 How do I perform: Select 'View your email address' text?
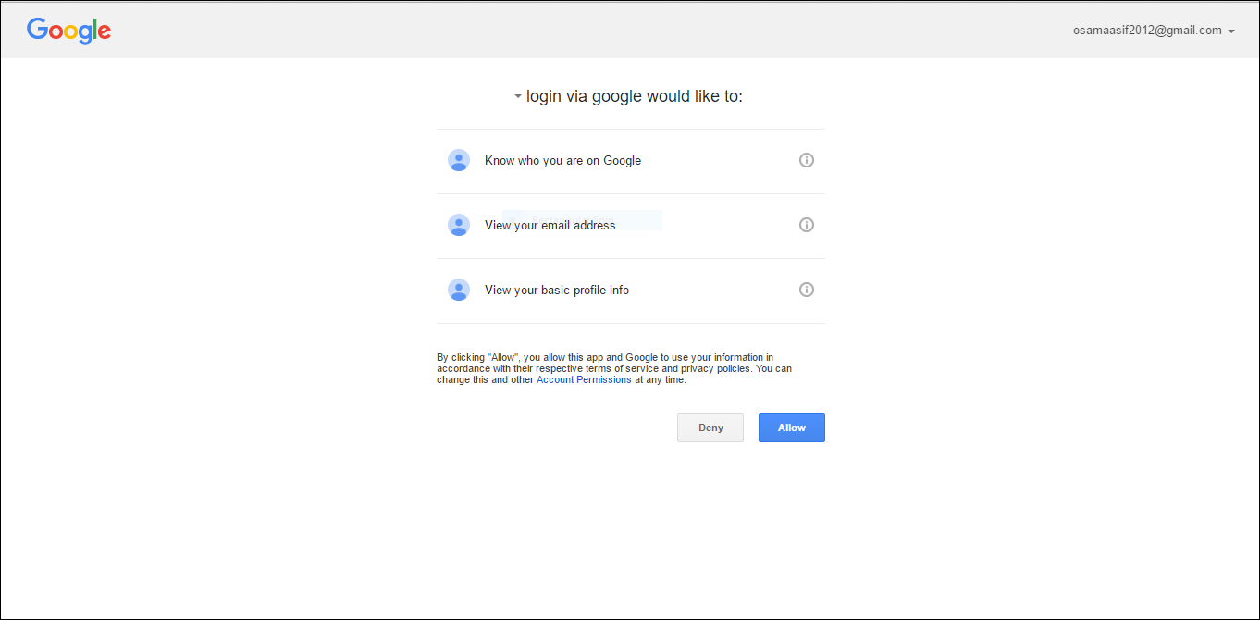(x=550, y=225)
